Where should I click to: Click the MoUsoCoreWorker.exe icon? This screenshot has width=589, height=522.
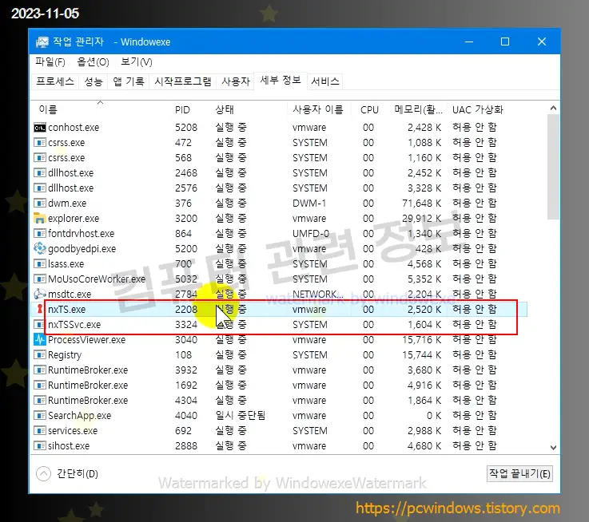[x=40, y=279]
